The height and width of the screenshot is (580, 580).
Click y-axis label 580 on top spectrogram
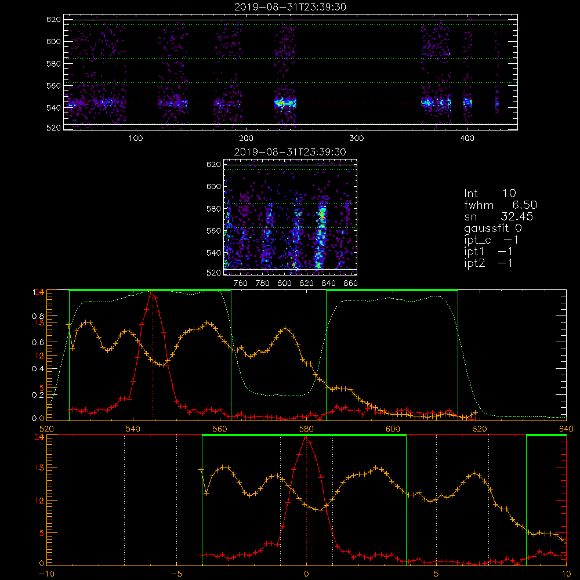(53, 64)
